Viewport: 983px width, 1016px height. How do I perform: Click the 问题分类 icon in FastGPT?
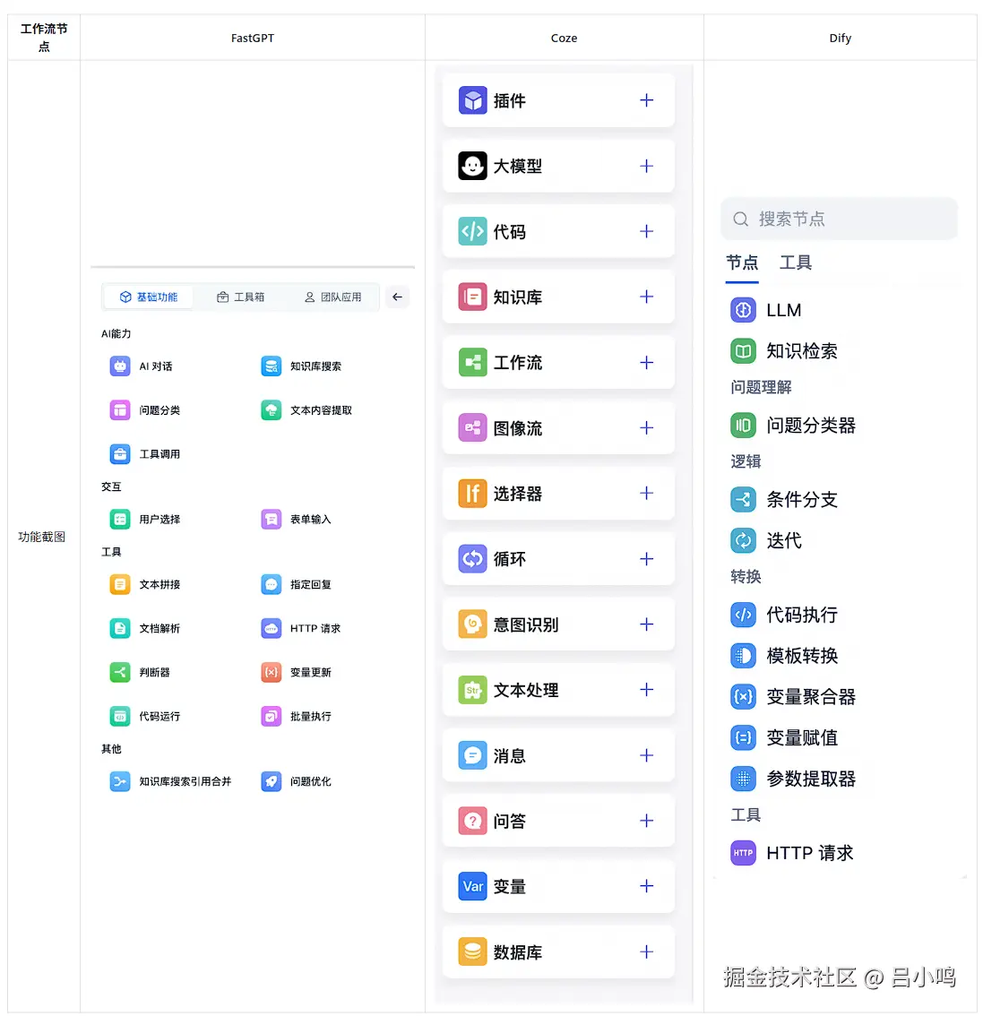[x=120, y=410]
